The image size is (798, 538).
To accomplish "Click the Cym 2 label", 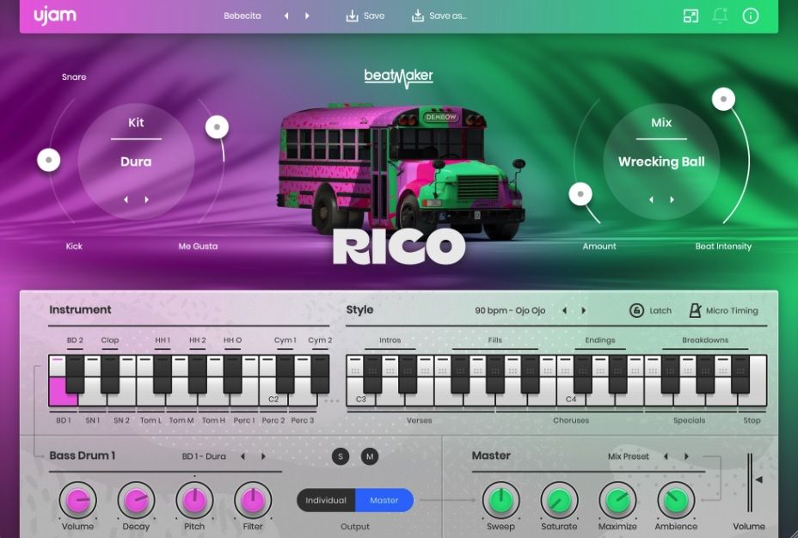I will coord(320,340).
